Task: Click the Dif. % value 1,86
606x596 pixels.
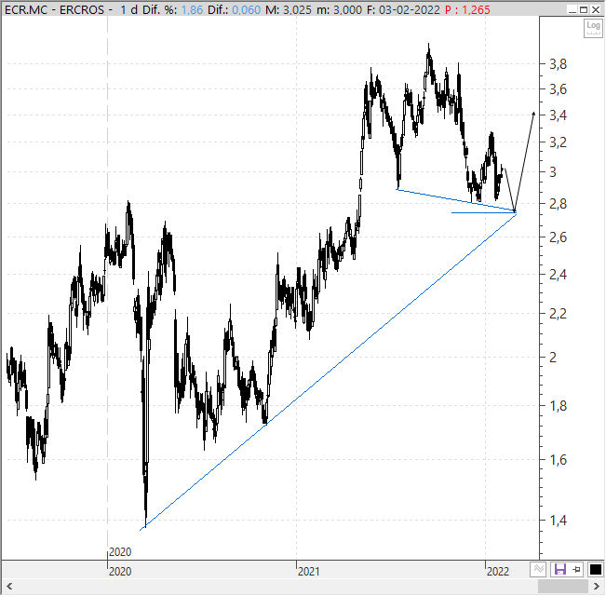Action: (192, 9)
